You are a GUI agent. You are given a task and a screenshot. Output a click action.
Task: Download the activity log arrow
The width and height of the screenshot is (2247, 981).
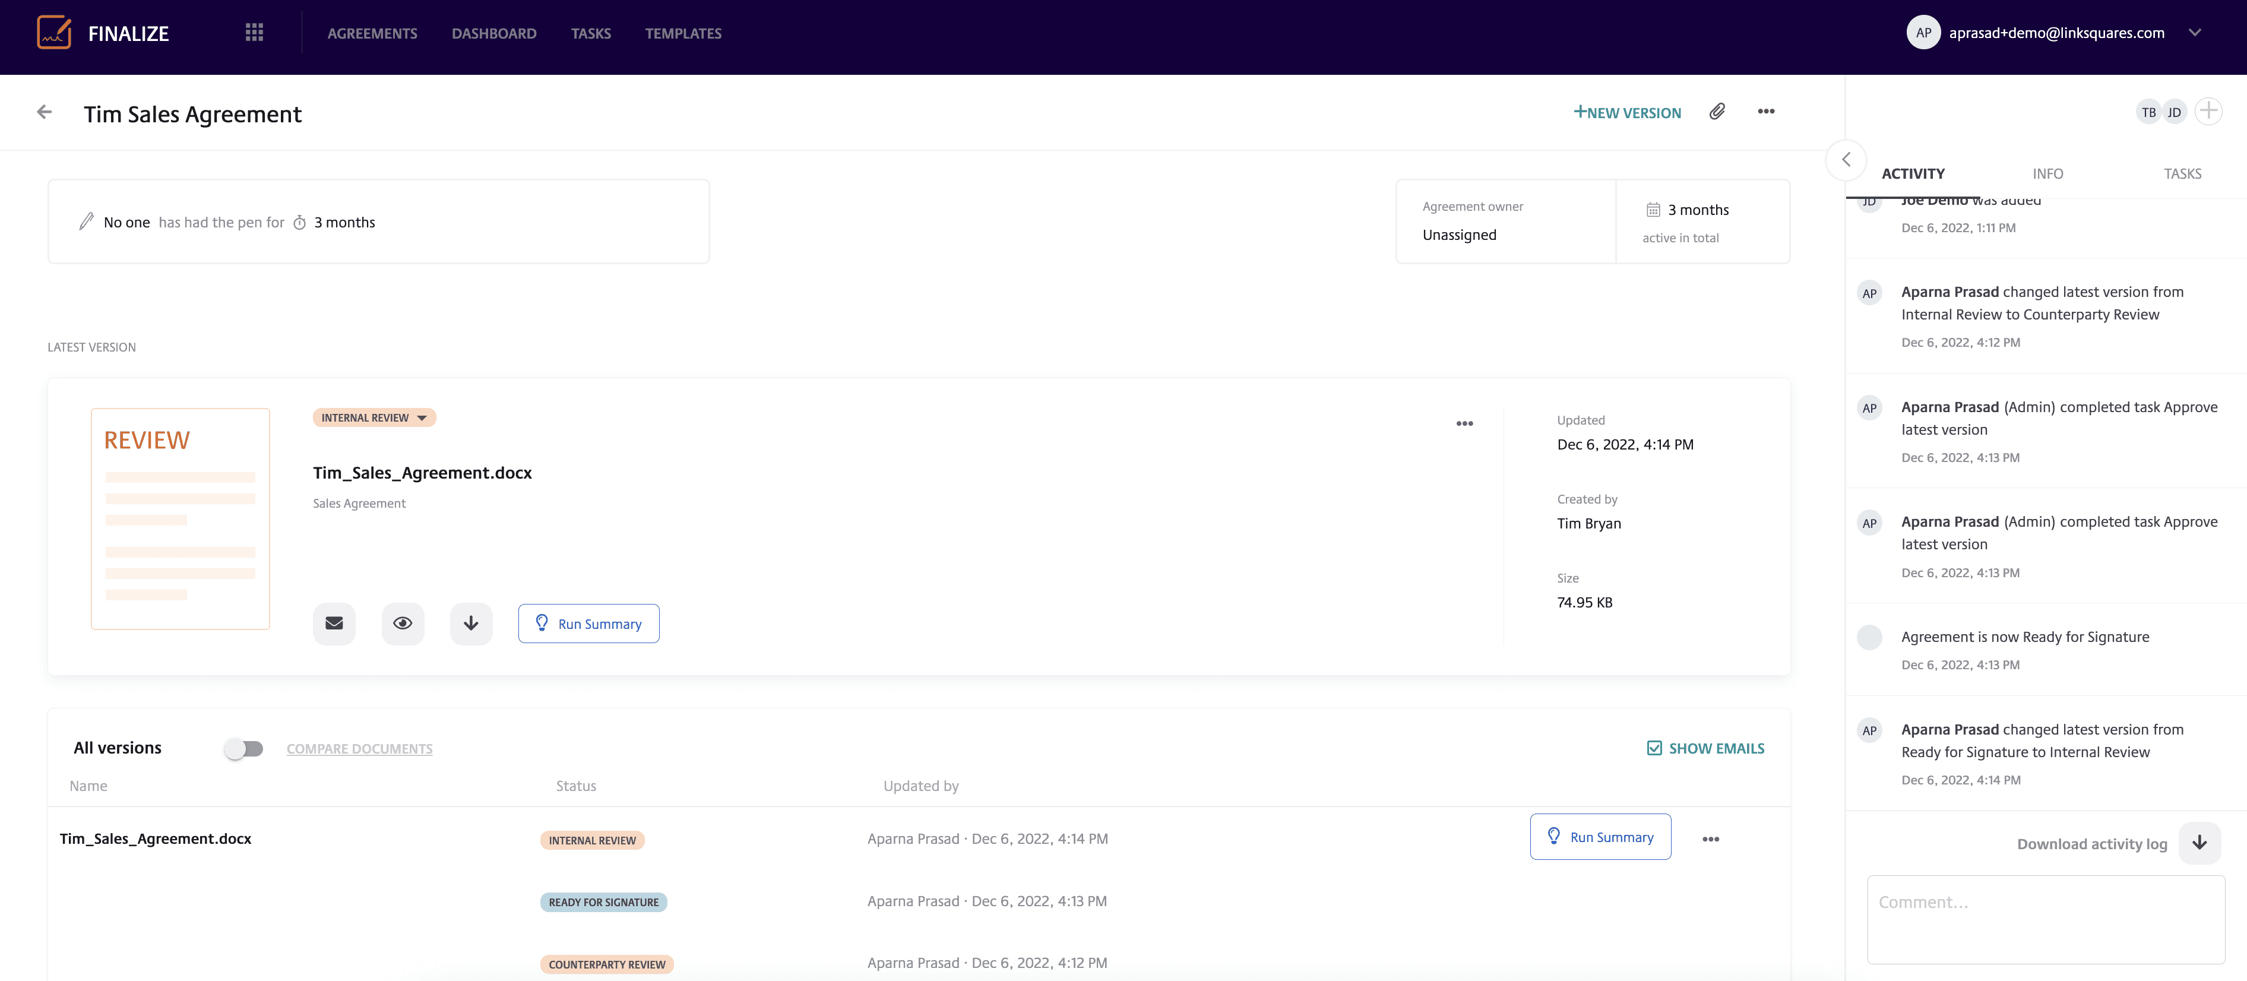(x=2199, y=843)
